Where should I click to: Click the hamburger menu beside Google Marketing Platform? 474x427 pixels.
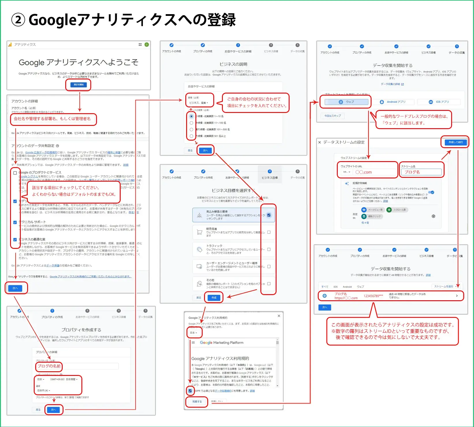pos(193,343)
